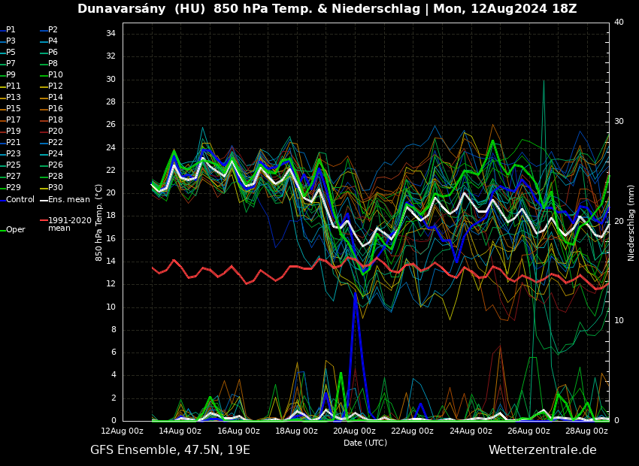This screenshot has height=466, width=639.
Task: Click the Oper legend entry
Action: [x=15, y=230]
